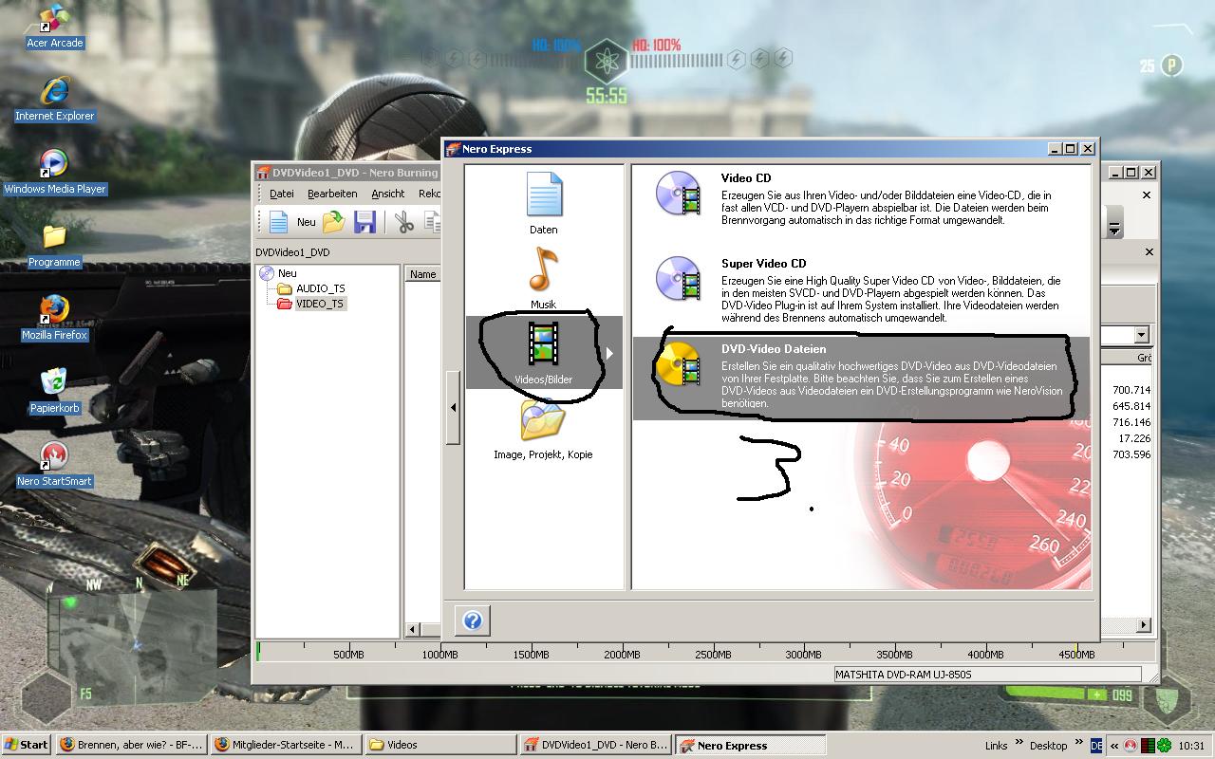Click the blue help question mark button

point(472,620)
